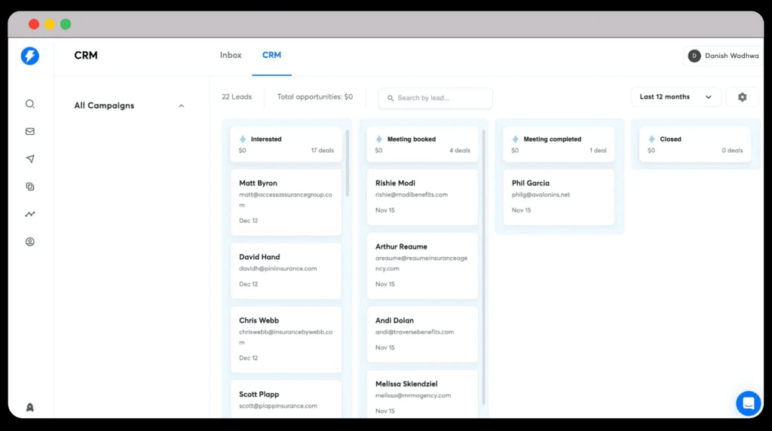Click the lightning icon beside Closed
This screenshot has width=772, height=431.
coord(652,139)
